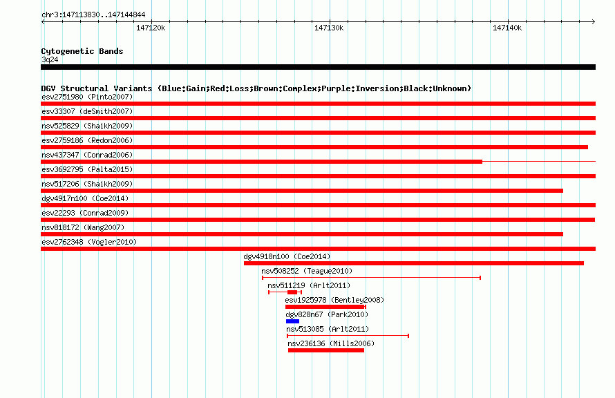Screen dimensions: 615x398
Task: Click the esv2751980 (Pinto2007) variant label
Action: (87, 97)
